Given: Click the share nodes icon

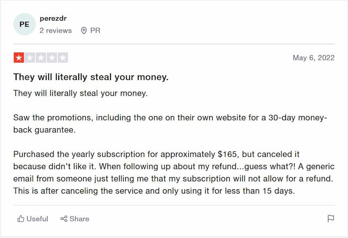Looking at the screenshot, I should (64, 219).
